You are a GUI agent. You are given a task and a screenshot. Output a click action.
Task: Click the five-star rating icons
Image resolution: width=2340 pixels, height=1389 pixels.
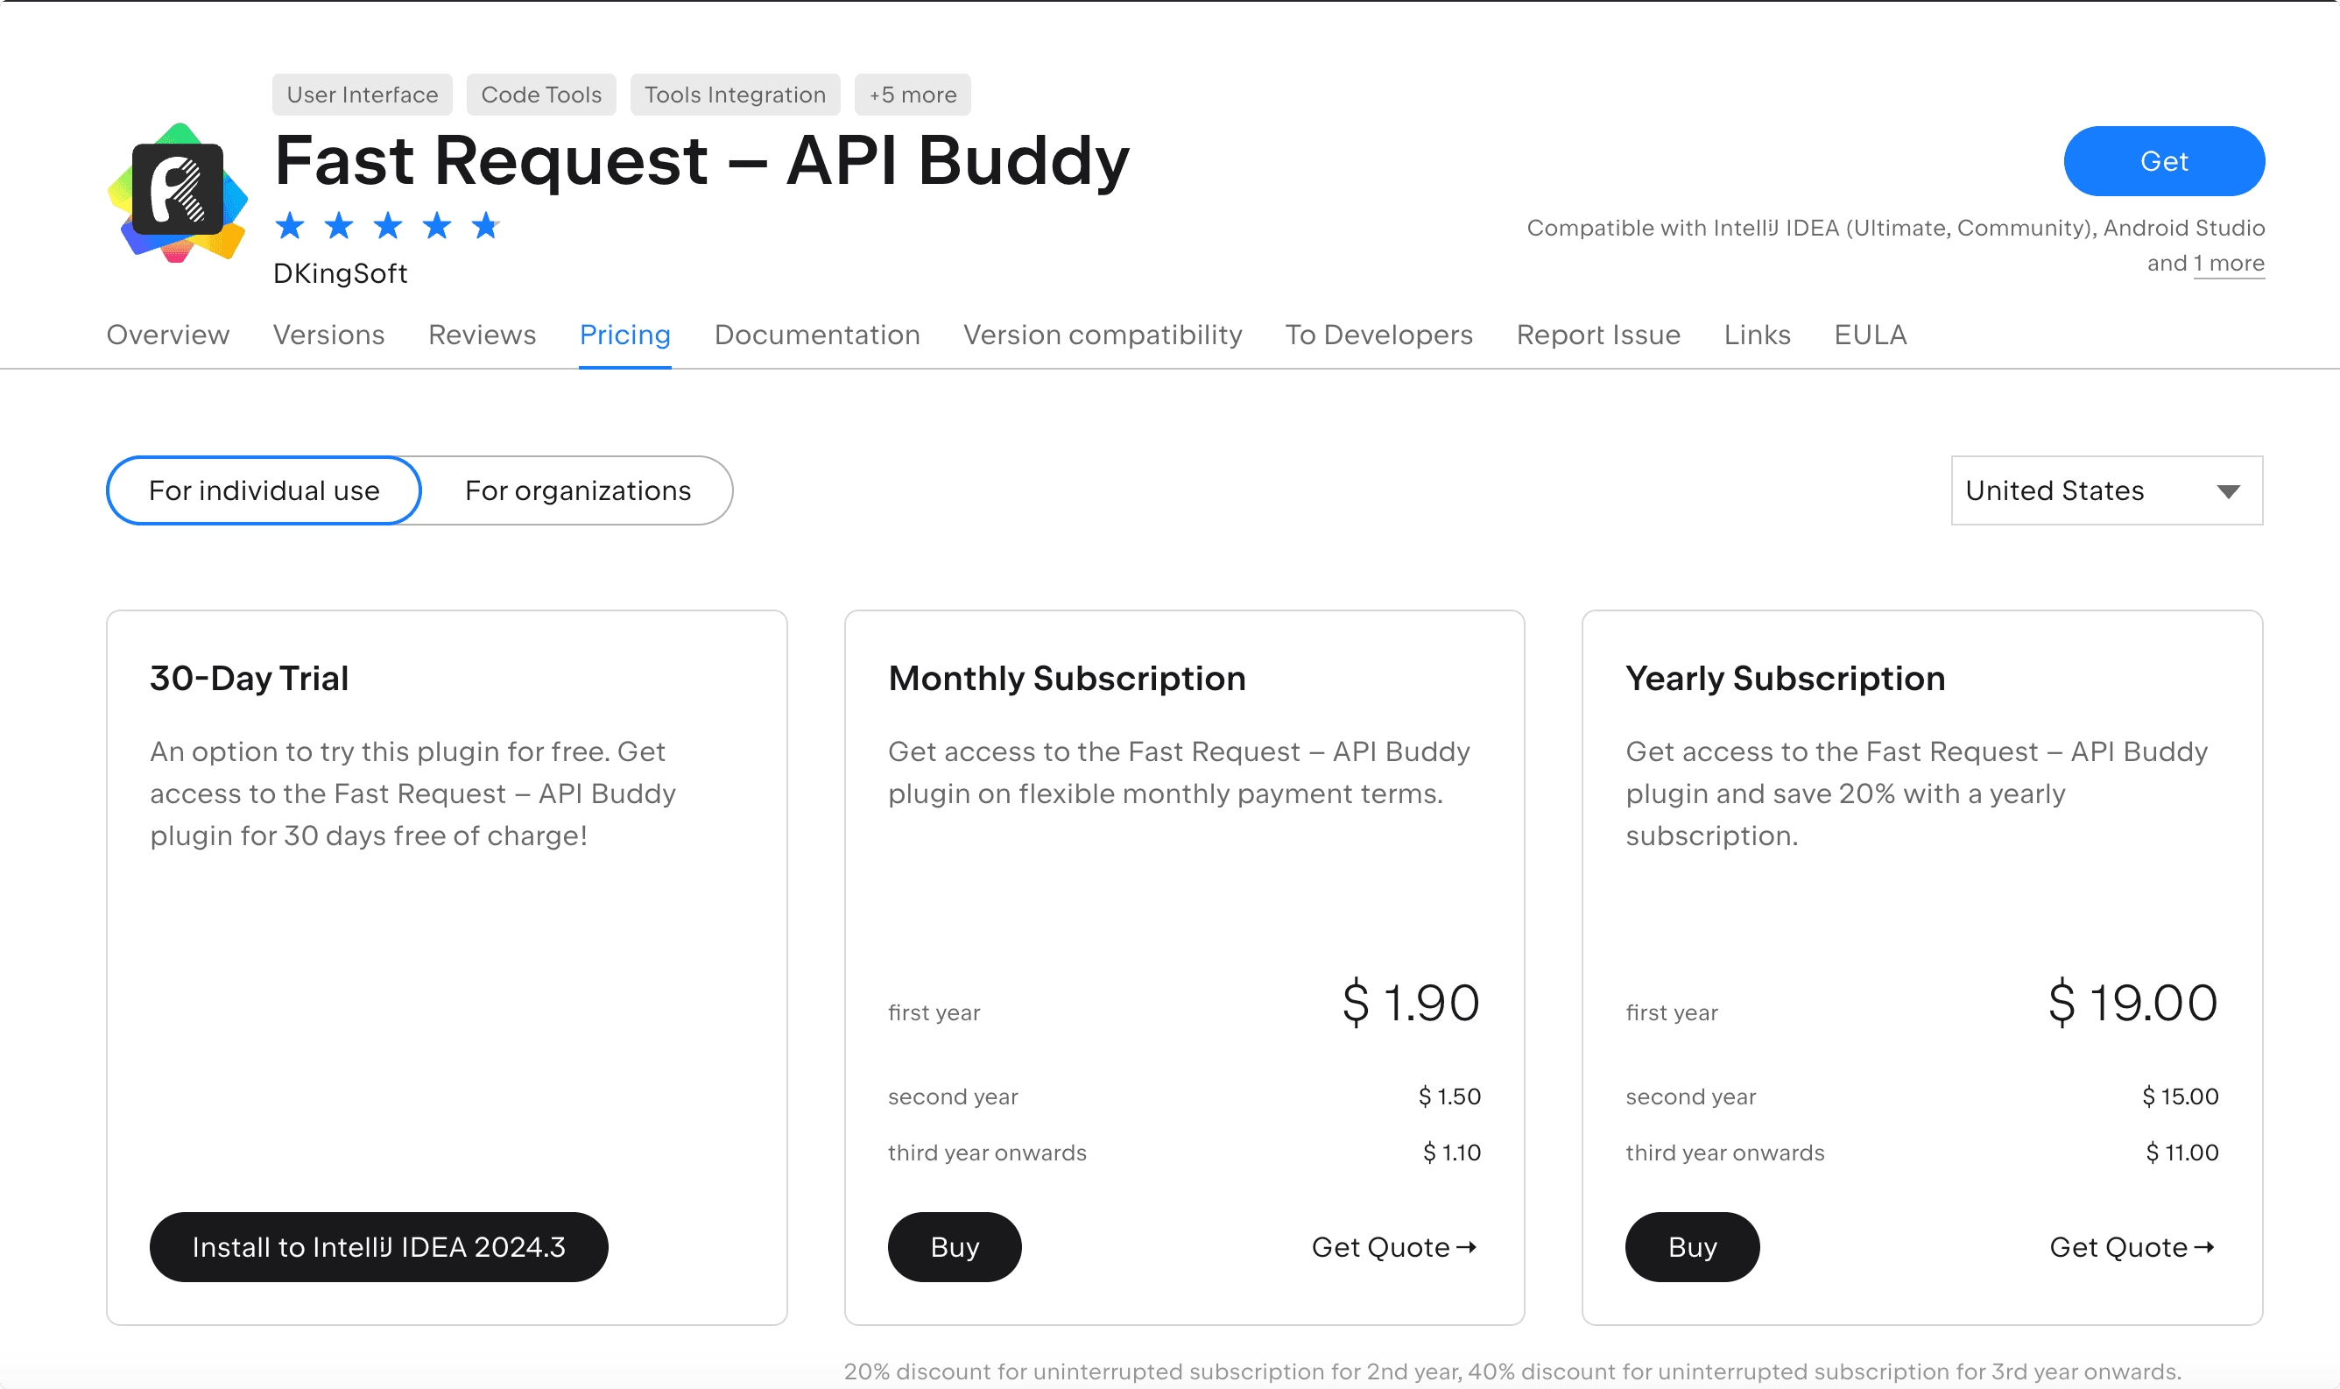(387, 226)
